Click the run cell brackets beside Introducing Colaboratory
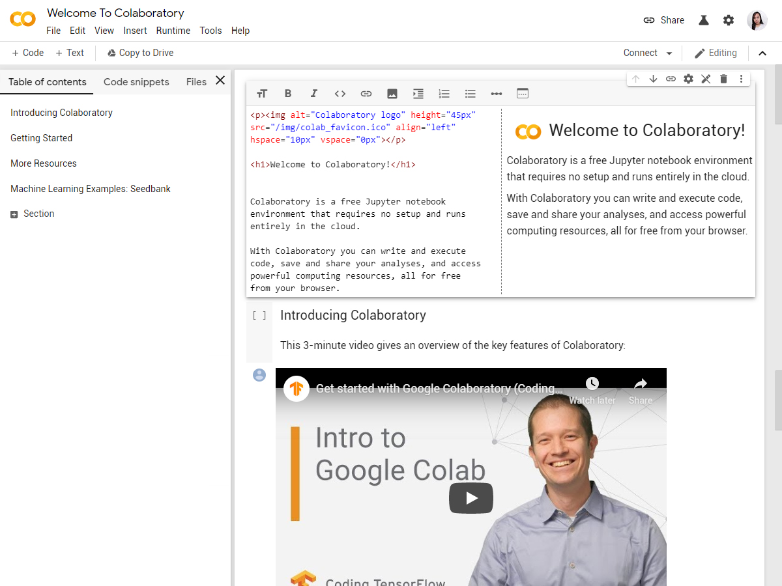The width and height of the screenshot is (782, 586). pos(259,316)
